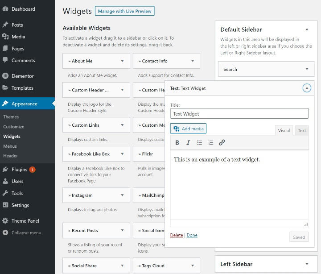Viewport: 321px width, 274px height.
Task: Expand the Social Share widget arrow
Action: 122,266
